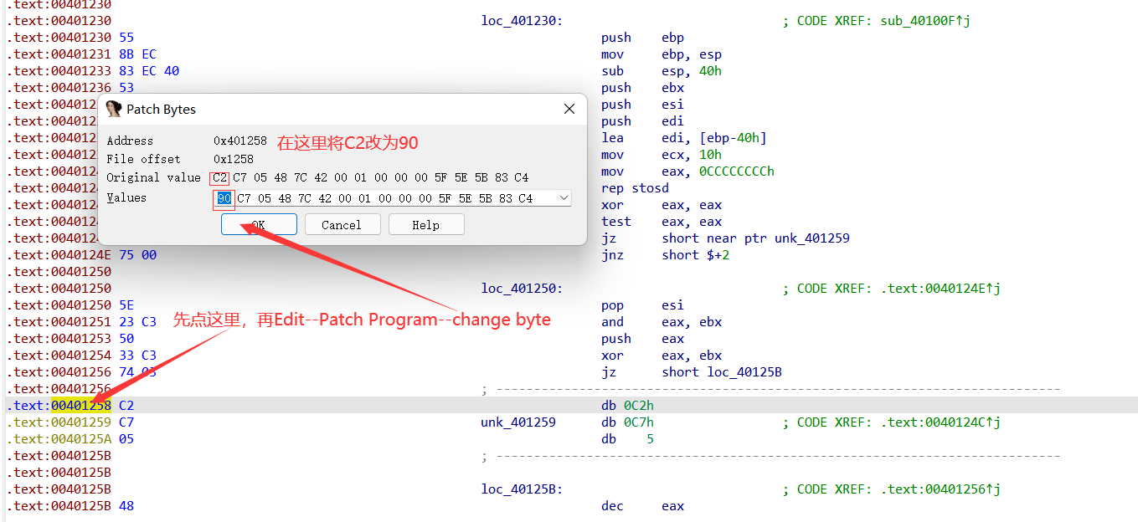Click inside the Values byte input field
This screenshot has height=522, width=1138.
tap(385, 198)
